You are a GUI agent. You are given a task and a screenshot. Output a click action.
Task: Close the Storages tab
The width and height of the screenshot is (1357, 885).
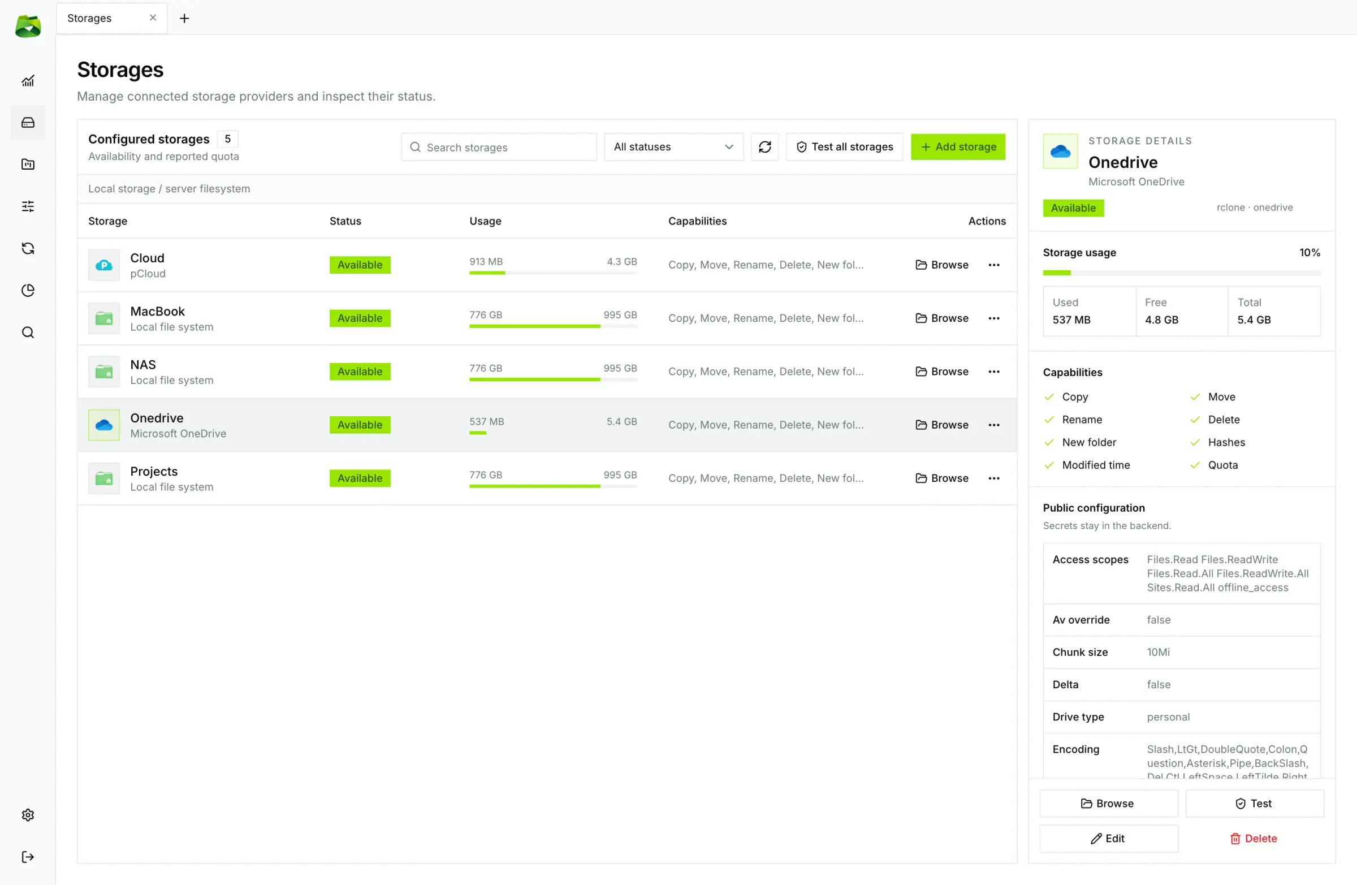(153, 18)
